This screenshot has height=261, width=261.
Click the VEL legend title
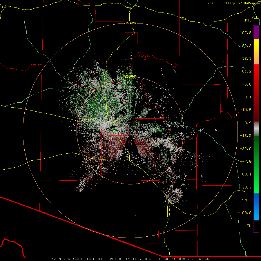[255, 17]
